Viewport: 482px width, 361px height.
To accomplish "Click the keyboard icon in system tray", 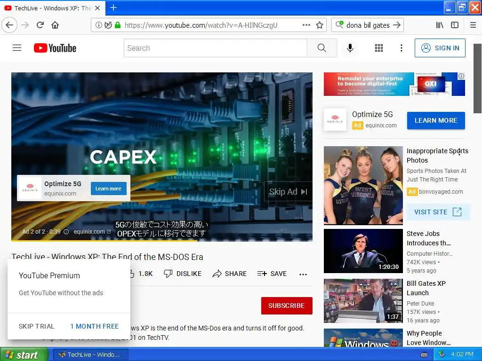I will [x=424, y=355].
